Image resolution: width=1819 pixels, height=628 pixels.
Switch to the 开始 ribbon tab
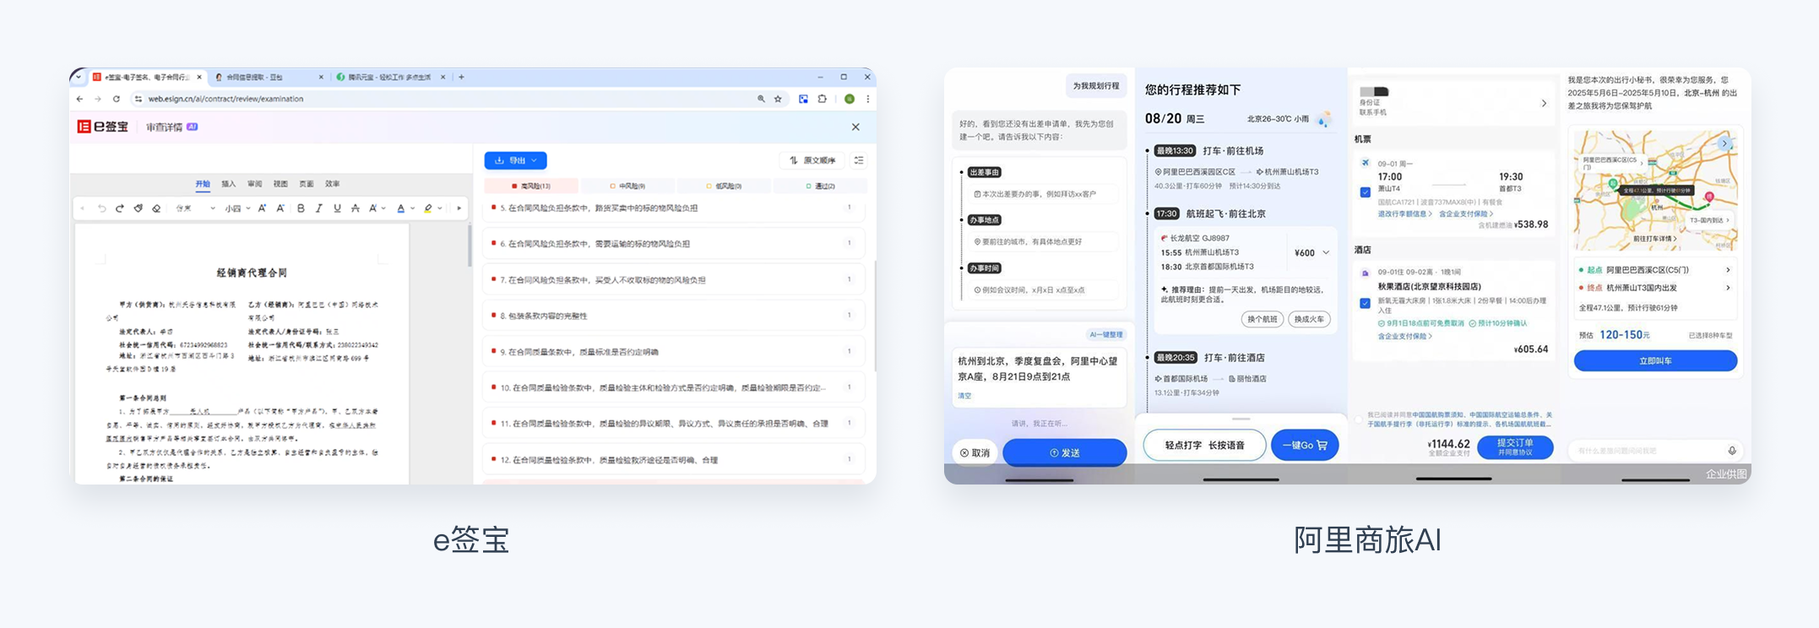[x=203, y=183]
